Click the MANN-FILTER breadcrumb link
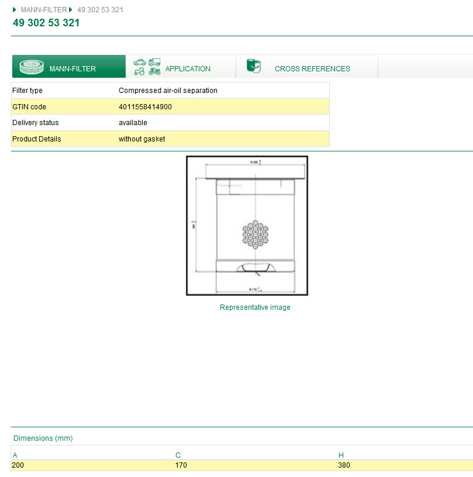The image size is (473, 477). [44, 10]
